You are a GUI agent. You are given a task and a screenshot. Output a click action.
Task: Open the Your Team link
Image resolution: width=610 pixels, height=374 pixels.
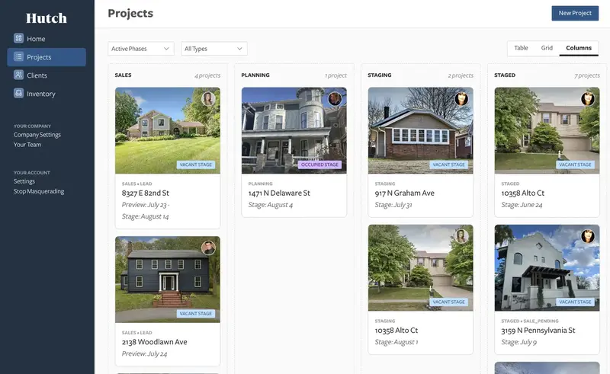click(27, 145)
